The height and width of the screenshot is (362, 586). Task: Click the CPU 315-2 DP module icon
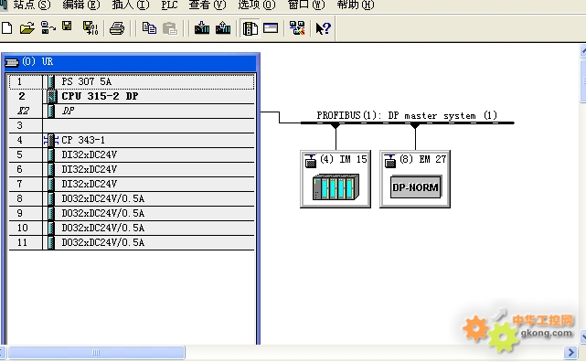(51, 96)
